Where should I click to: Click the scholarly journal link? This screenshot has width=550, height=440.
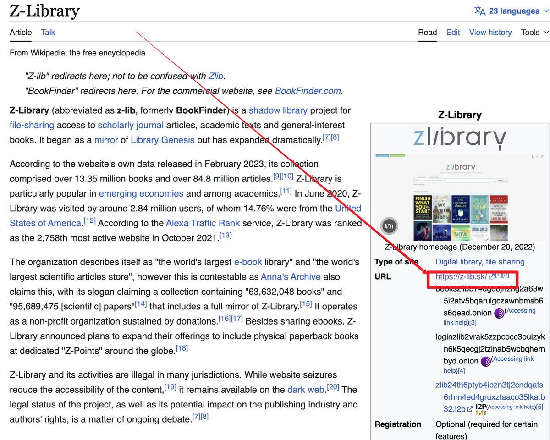click(131, 125)
